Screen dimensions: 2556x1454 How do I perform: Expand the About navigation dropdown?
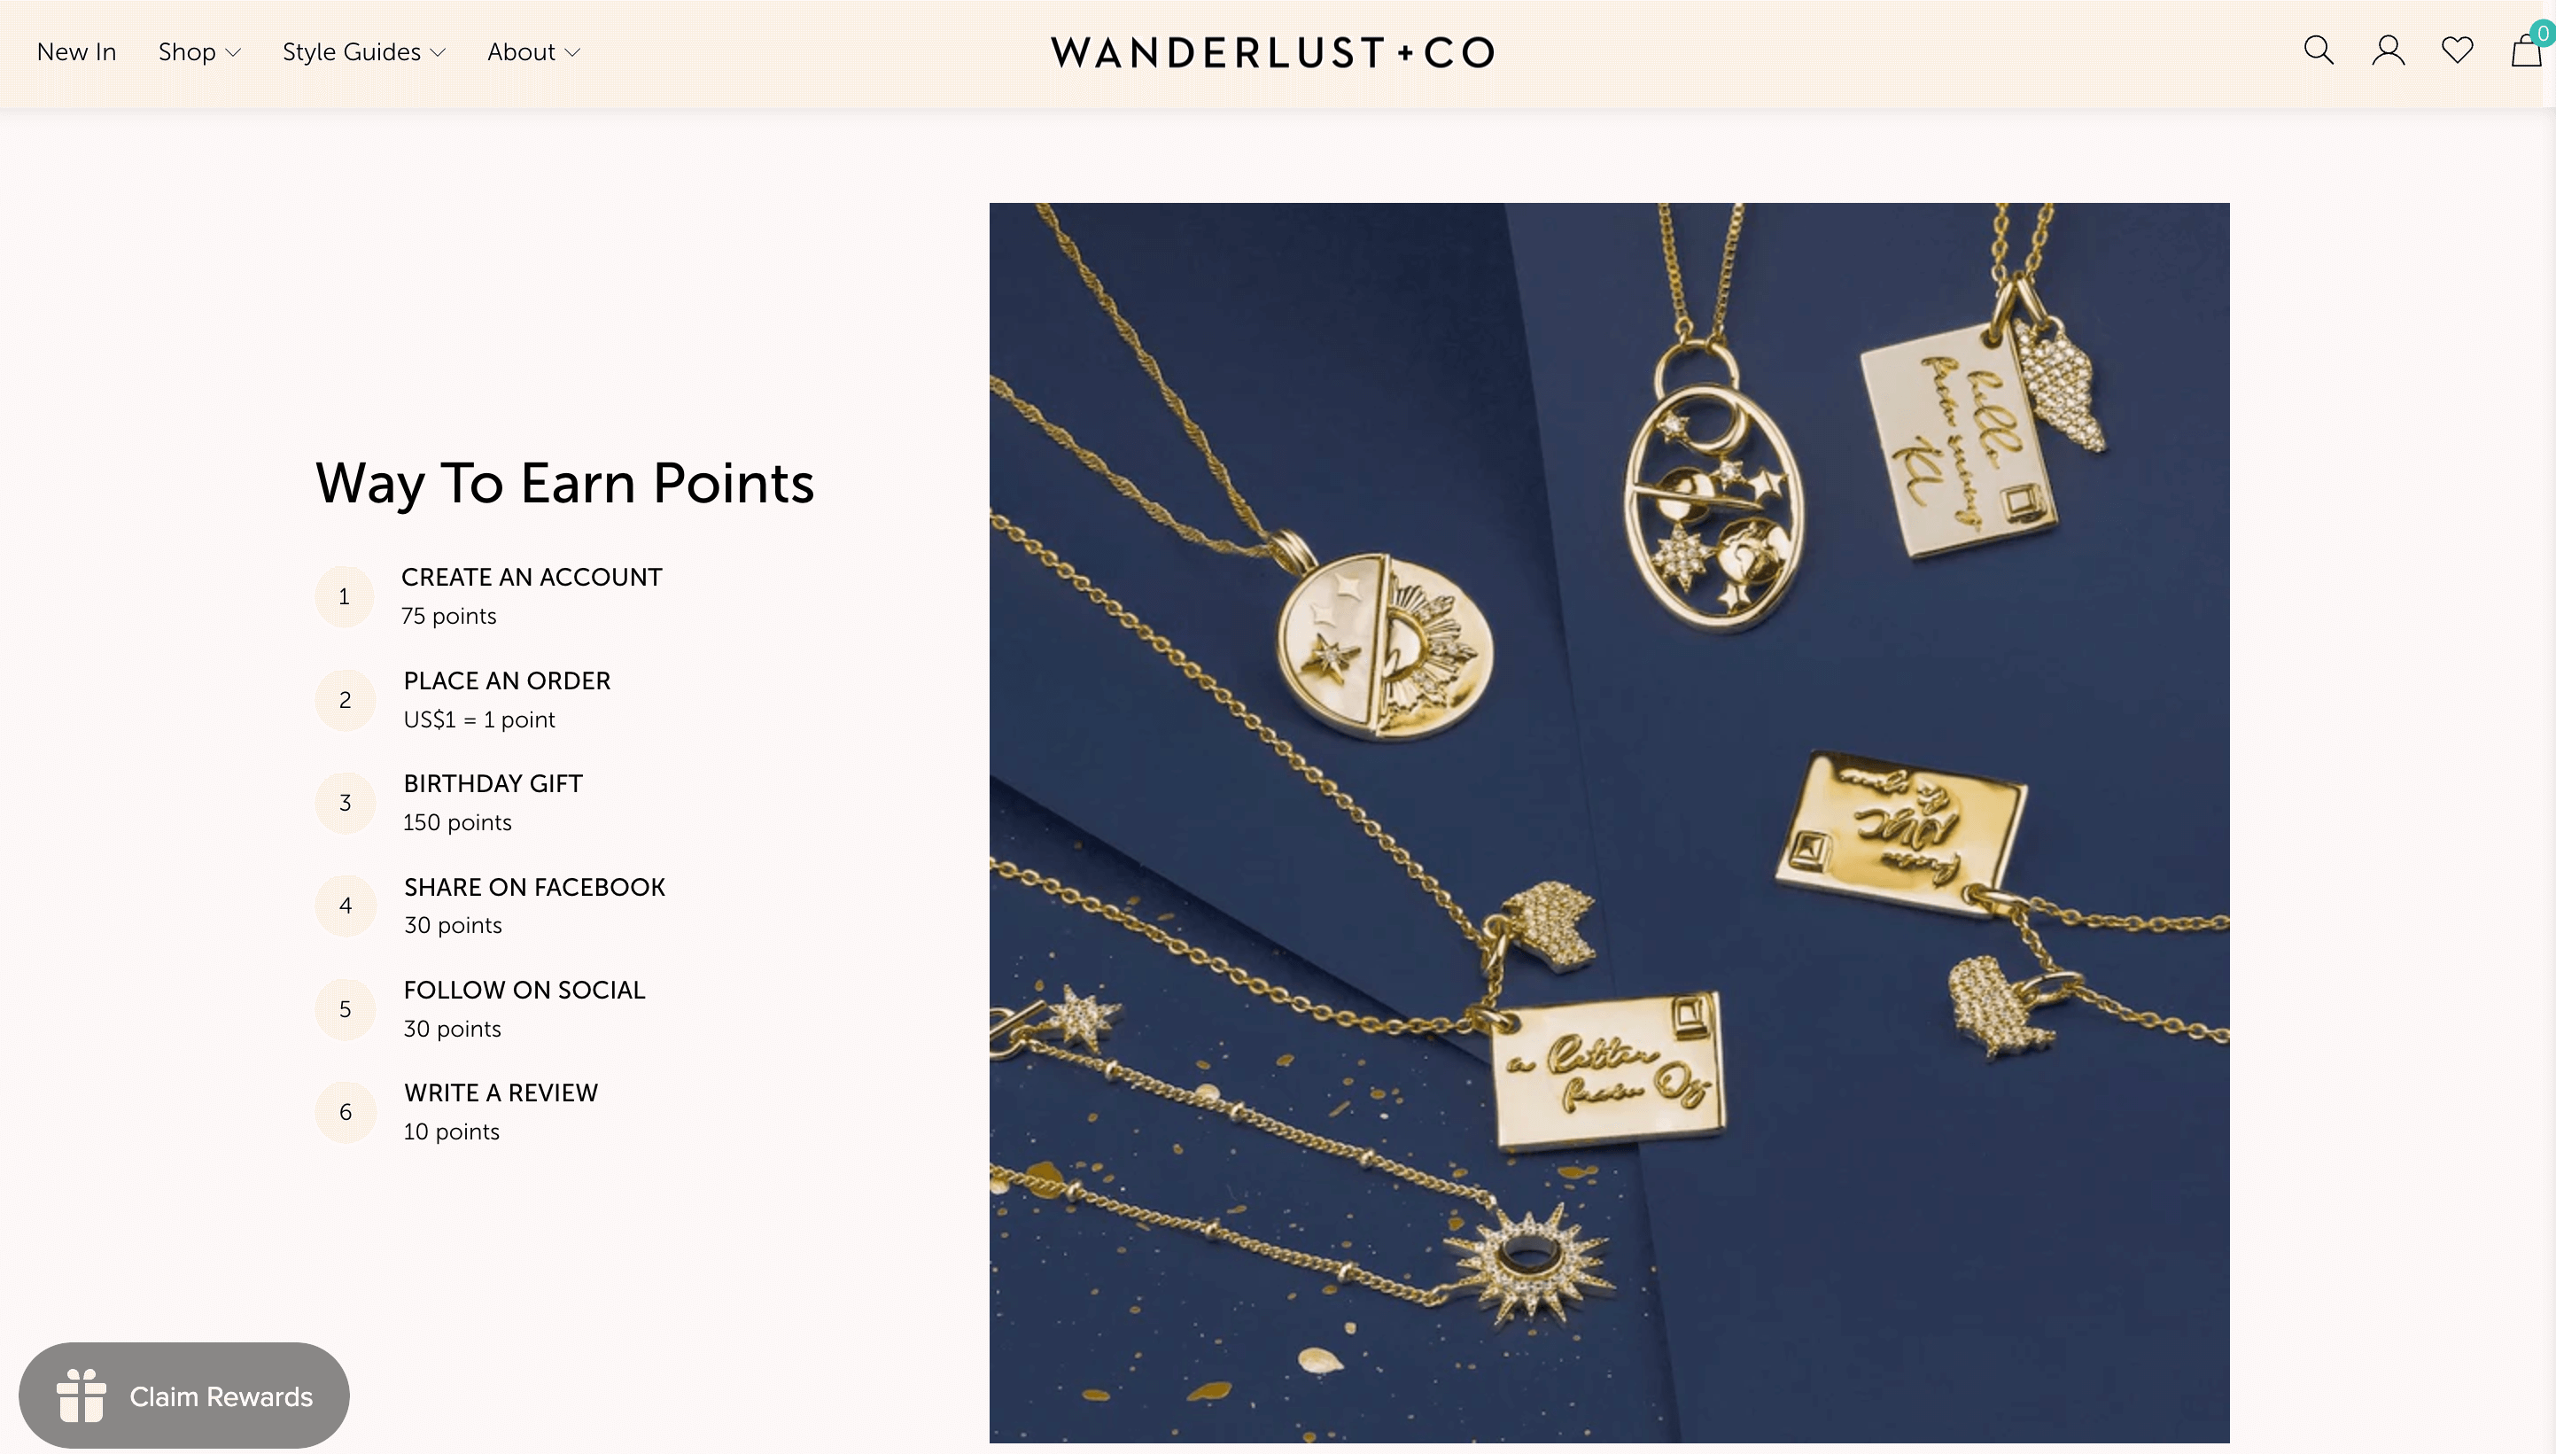point(533,51)
